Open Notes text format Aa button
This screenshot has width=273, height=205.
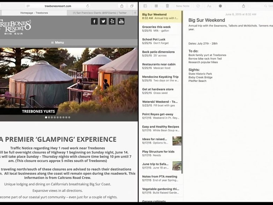[209, 6]
